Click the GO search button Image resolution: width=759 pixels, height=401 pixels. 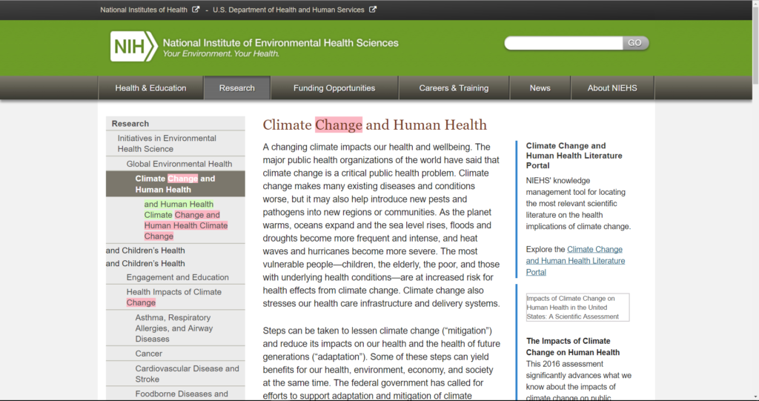(x=635, y=43)
